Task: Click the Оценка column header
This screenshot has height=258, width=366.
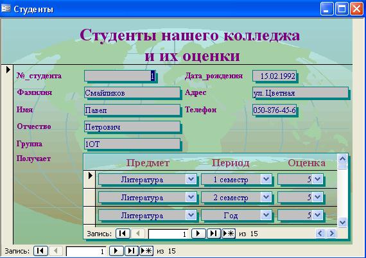Action: pyautogui.click(x=306, y=163)
